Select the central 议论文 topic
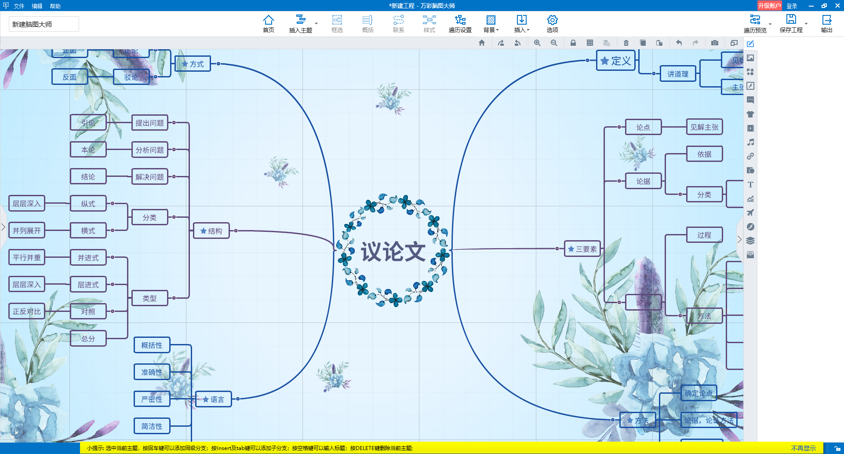Viewport: 844px width, 454px height. [x=393, y=251]
